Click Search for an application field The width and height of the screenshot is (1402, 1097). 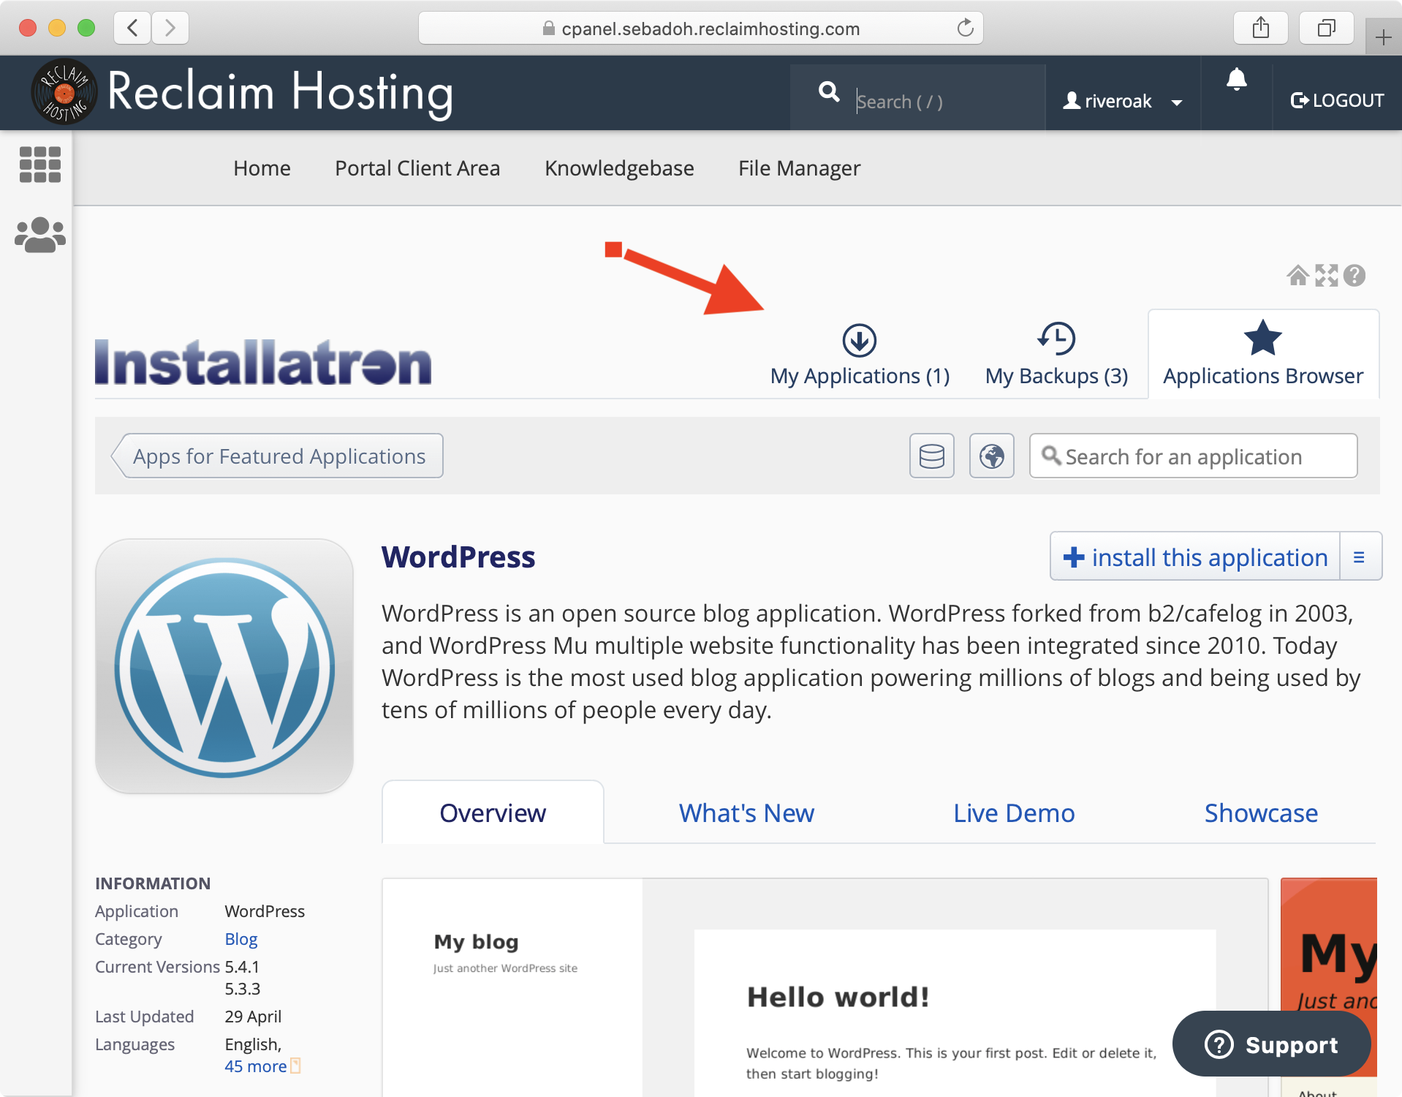[1193, 456]
